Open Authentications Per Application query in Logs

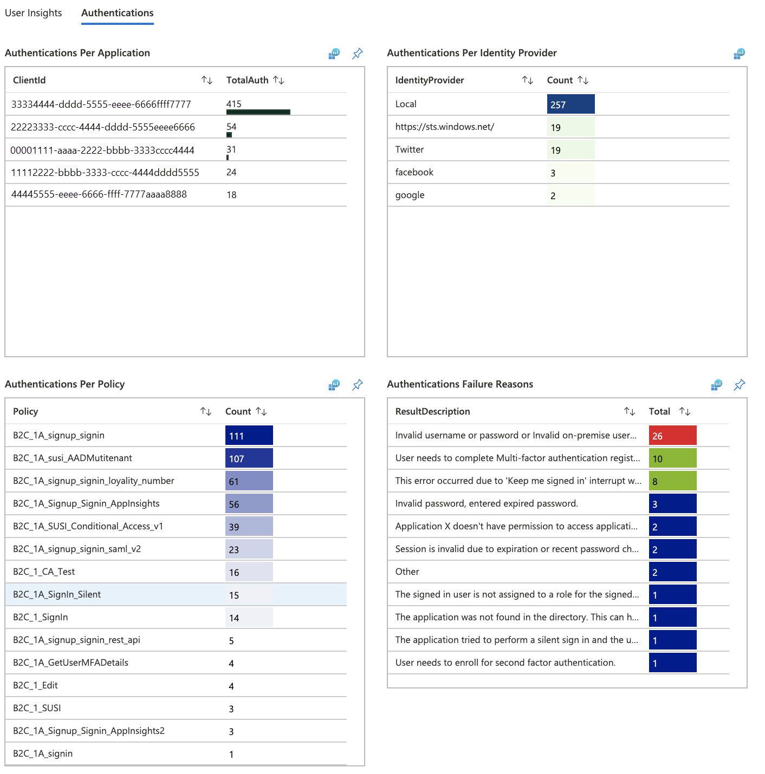click(x=335, y=53)
